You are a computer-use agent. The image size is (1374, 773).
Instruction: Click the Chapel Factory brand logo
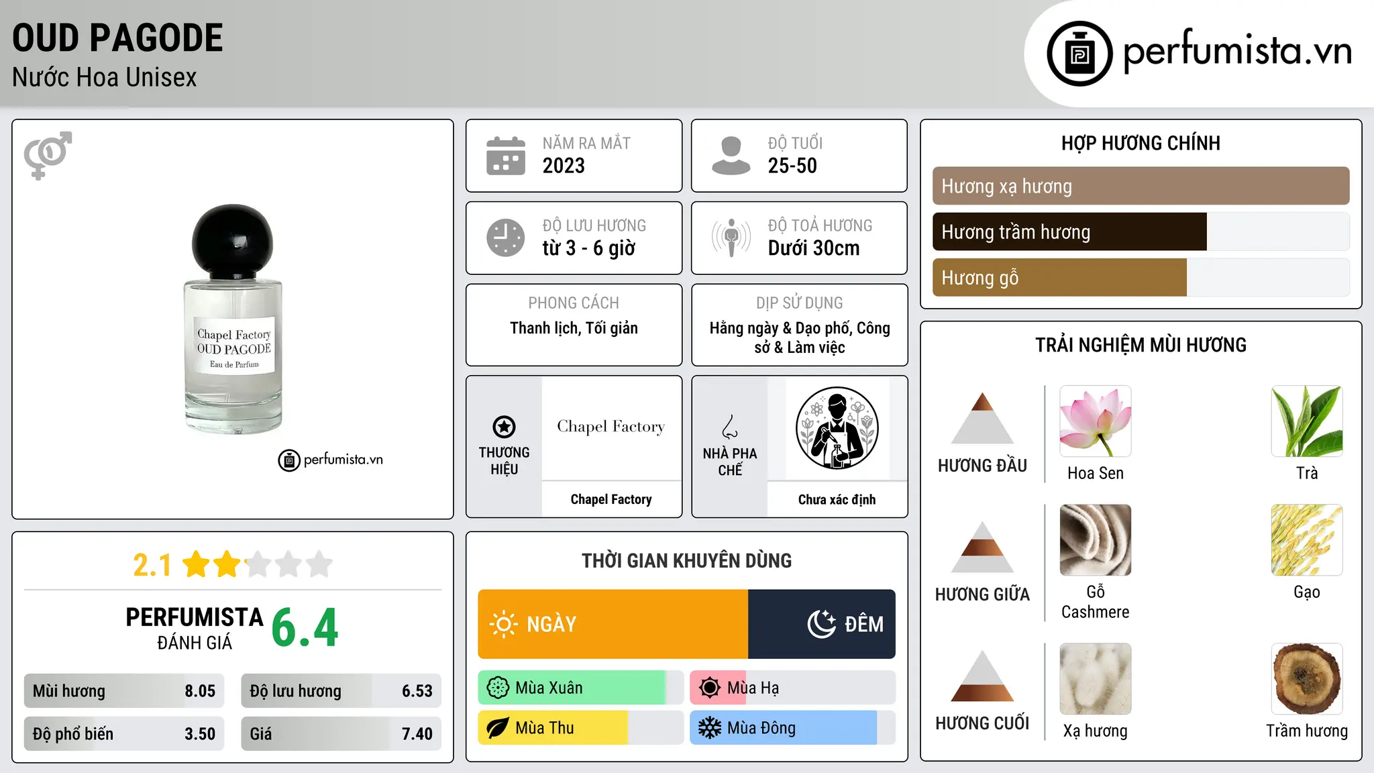coord(611,427)
